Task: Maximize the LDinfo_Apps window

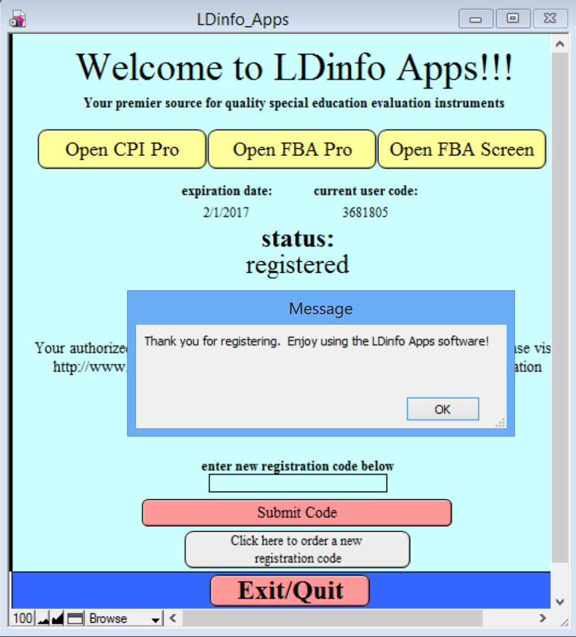Action: tap(513, 19)
